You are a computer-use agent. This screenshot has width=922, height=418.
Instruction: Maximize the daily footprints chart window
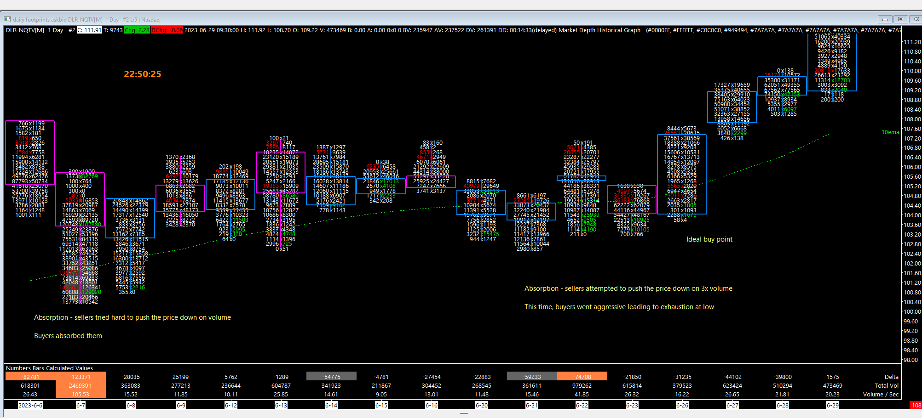pyautogui.click(x=900, y=19)
